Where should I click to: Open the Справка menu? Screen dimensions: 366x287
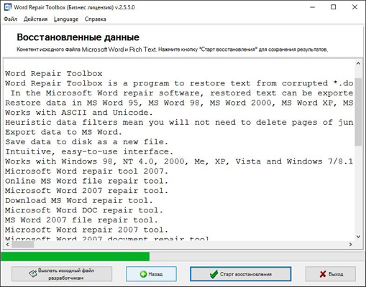[95, 19]
